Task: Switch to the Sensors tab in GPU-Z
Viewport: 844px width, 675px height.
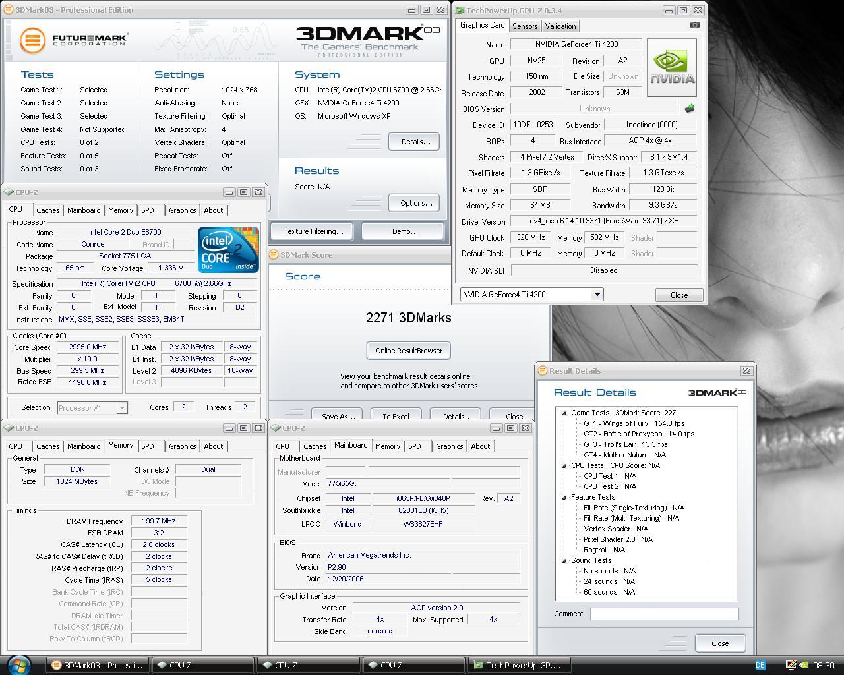Action: pos(525,26)
